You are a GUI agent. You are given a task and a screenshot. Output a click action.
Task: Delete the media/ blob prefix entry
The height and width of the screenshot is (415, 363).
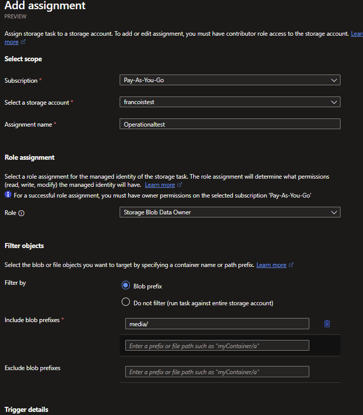327,324
